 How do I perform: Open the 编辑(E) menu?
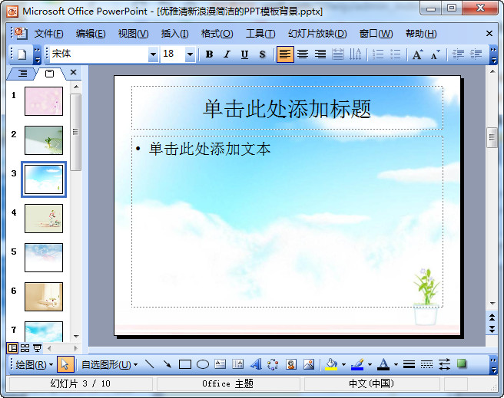pyautogui.click(x=91, y=33)
